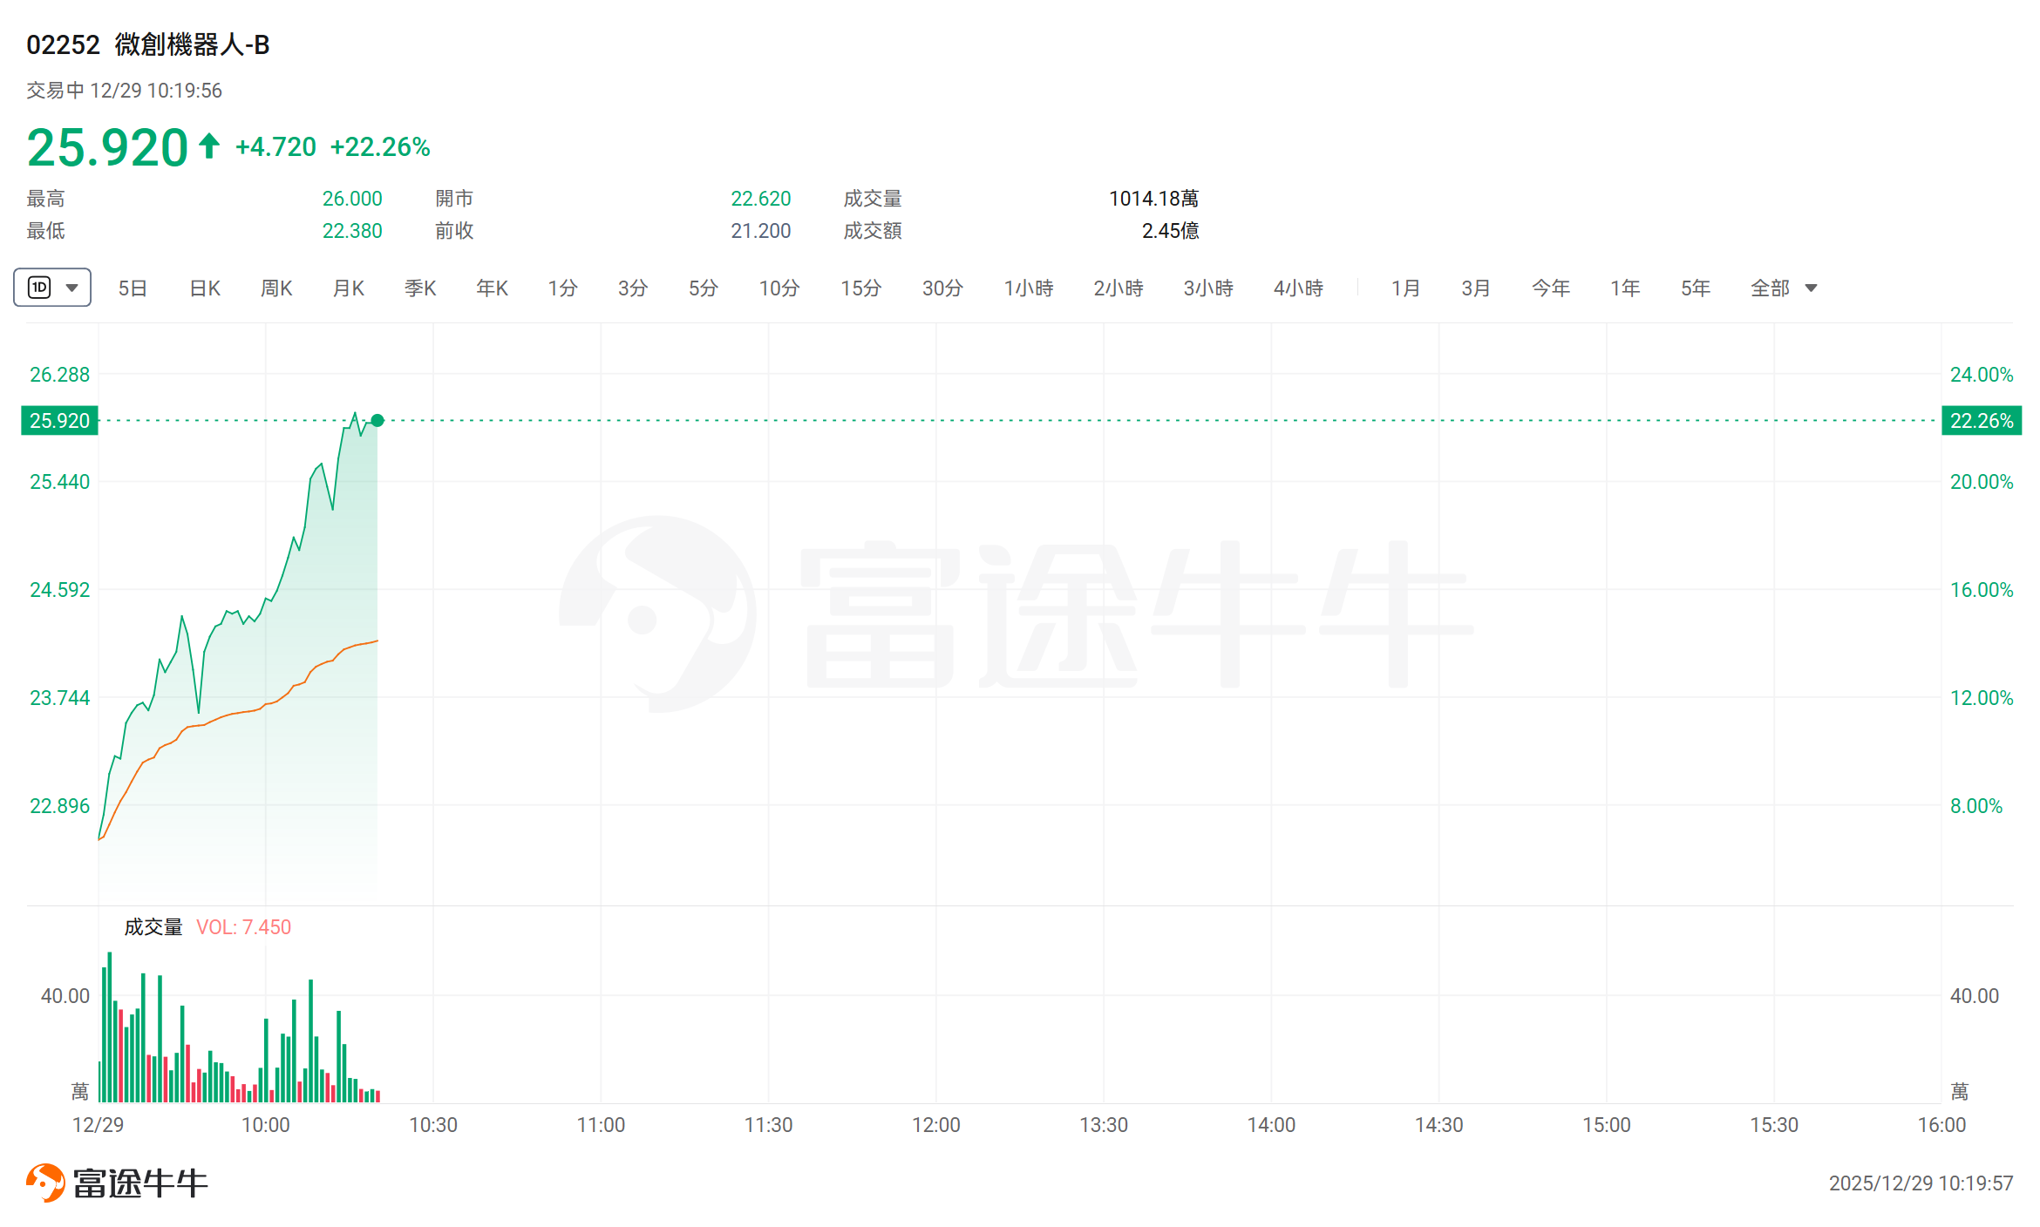
Task: Click the 成交量 volume indicator label
Action: [153, 927]
